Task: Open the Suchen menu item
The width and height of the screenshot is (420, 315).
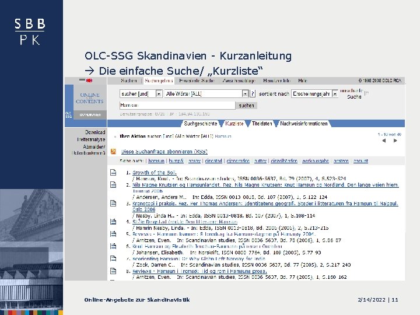Action: [x=129, y=80]
